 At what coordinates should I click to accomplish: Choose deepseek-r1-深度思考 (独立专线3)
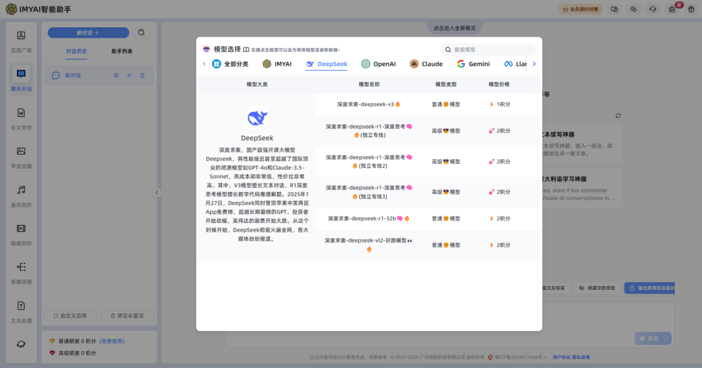[x=369, y=192]
